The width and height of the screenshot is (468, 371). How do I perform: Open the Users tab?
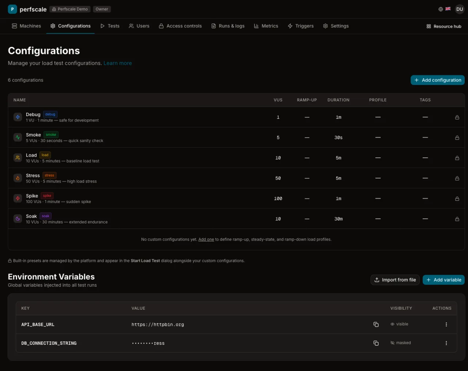click(139, 26)
